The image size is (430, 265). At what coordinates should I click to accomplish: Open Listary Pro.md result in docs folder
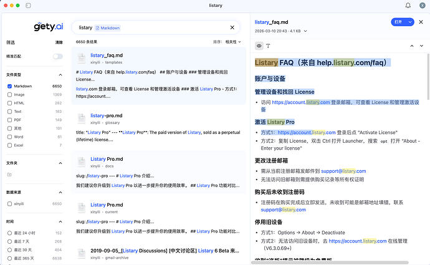107,159
